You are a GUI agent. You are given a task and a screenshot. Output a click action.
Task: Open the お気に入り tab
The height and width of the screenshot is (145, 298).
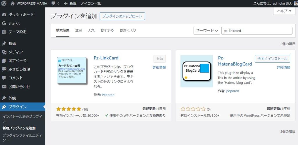[x=128, y=30]
